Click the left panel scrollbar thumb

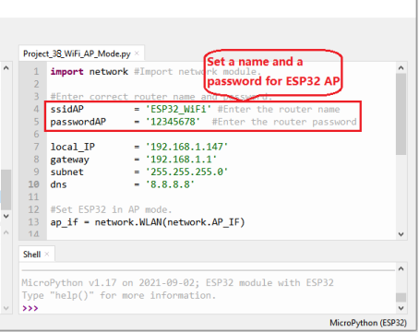(x=6, y=190)
